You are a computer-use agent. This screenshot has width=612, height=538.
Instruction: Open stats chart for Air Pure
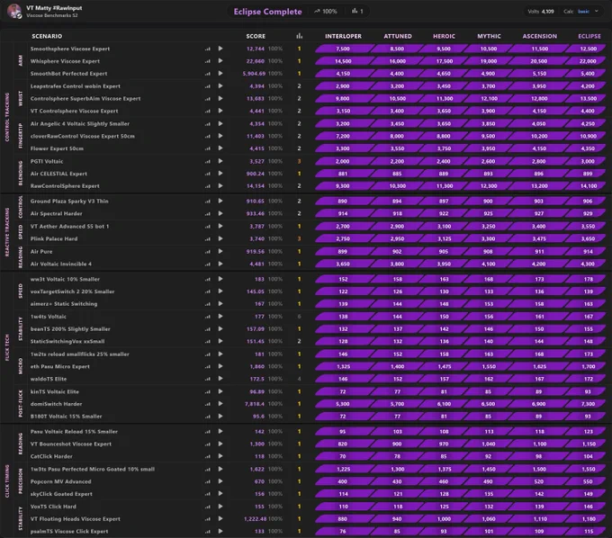tap(207, 252)
